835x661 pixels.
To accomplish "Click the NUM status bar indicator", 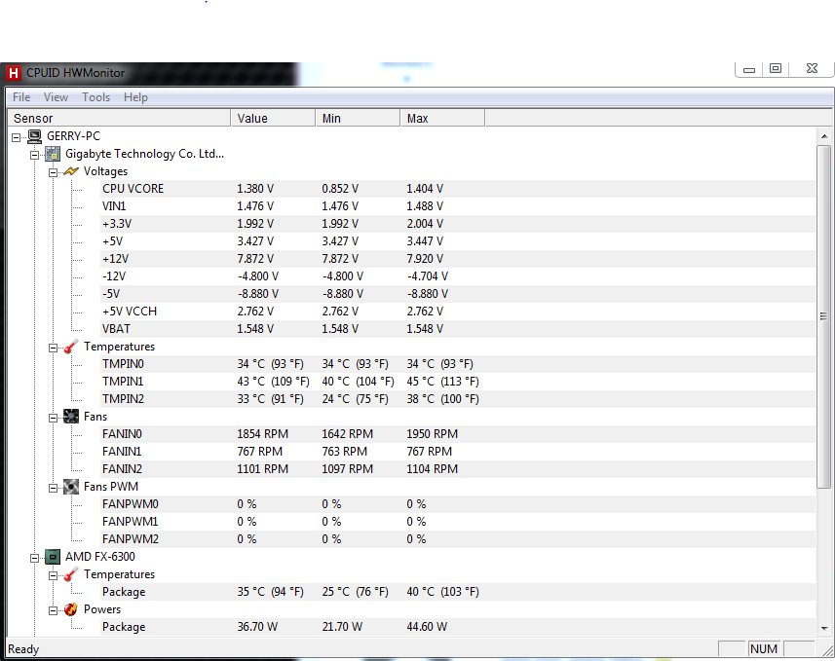I will coord(764,648).
